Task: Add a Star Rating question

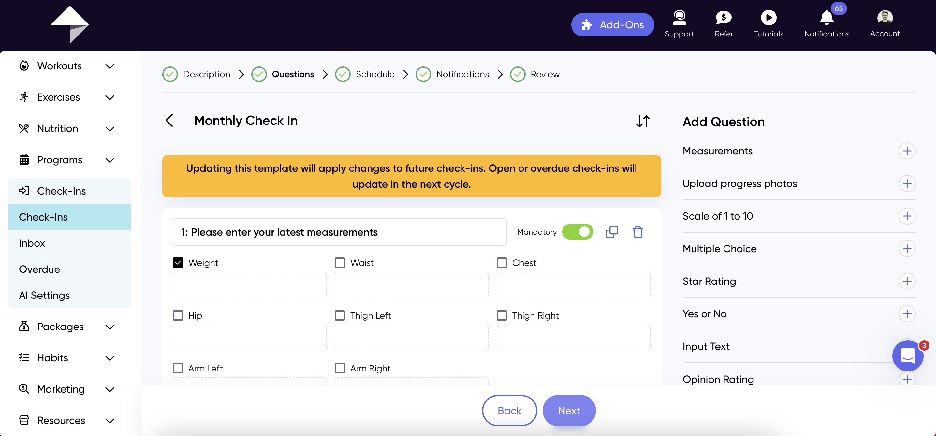Action: 907,281
